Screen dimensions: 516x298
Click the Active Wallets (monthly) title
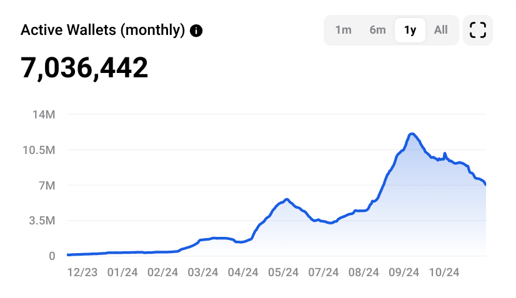103,30
